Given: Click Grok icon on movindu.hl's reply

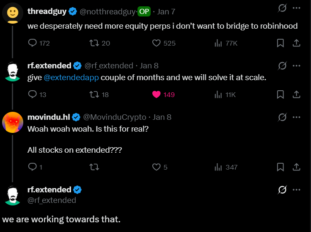Looking at the screenshot, I should click(x=282, y=117).
